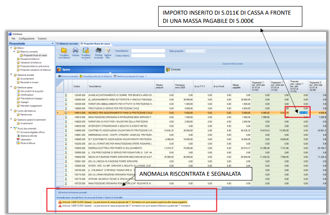Collapse the Finanziaria side panel

pyautogui.click(x=52, y=44)
